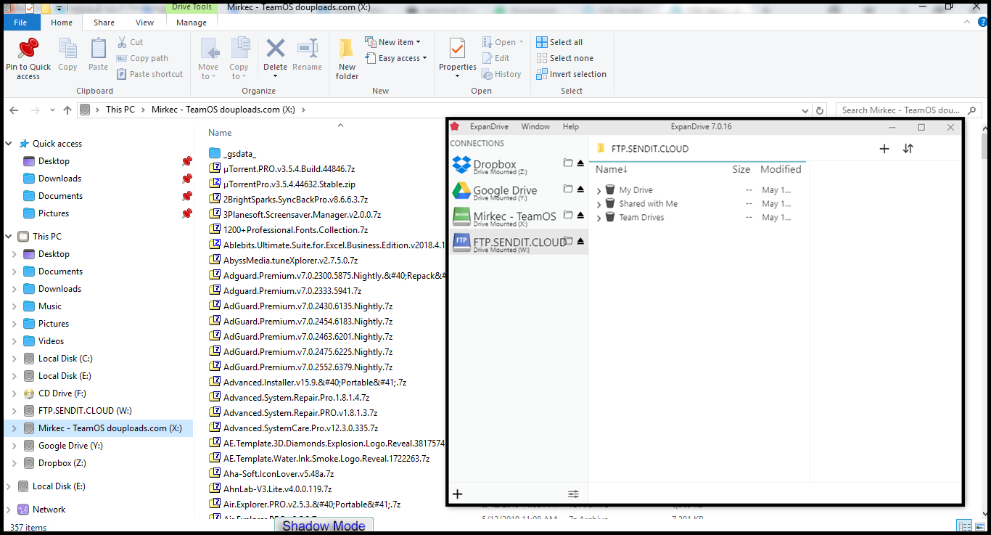
Task: Click Select none in the ribbon
Action: coord(564,58)
